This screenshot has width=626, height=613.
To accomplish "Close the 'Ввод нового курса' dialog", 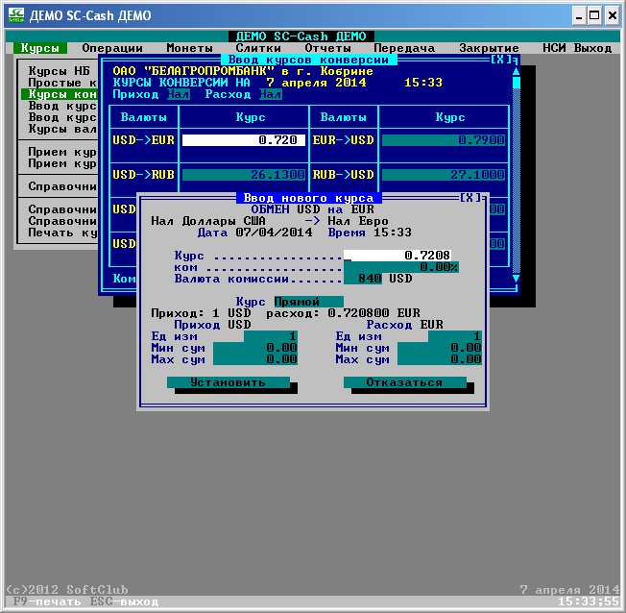I will pos(469,198).
